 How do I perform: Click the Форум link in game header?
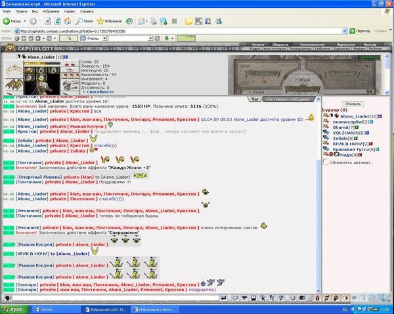(359, 49)
